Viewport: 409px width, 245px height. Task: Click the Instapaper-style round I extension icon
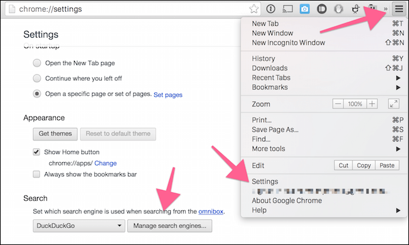click(x=322, y=9)
